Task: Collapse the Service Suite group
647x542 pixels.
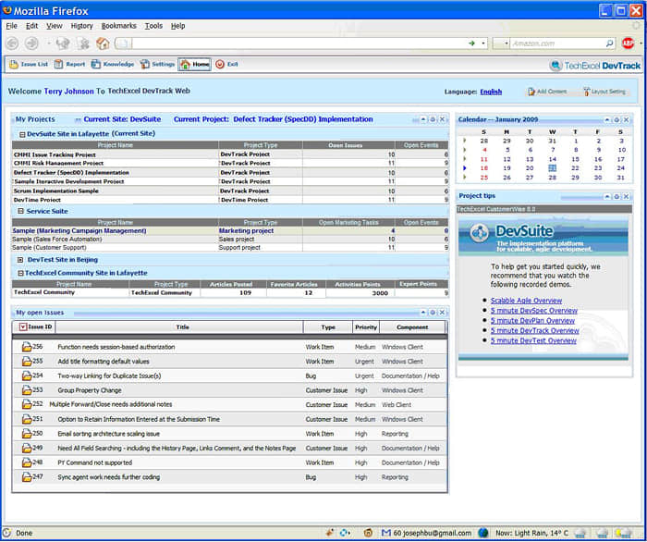Action: (20, 212)
